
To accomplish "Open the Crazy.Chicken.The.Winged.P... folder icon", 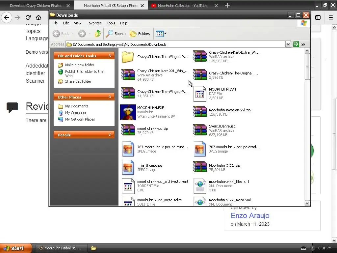I will point(128,57).
